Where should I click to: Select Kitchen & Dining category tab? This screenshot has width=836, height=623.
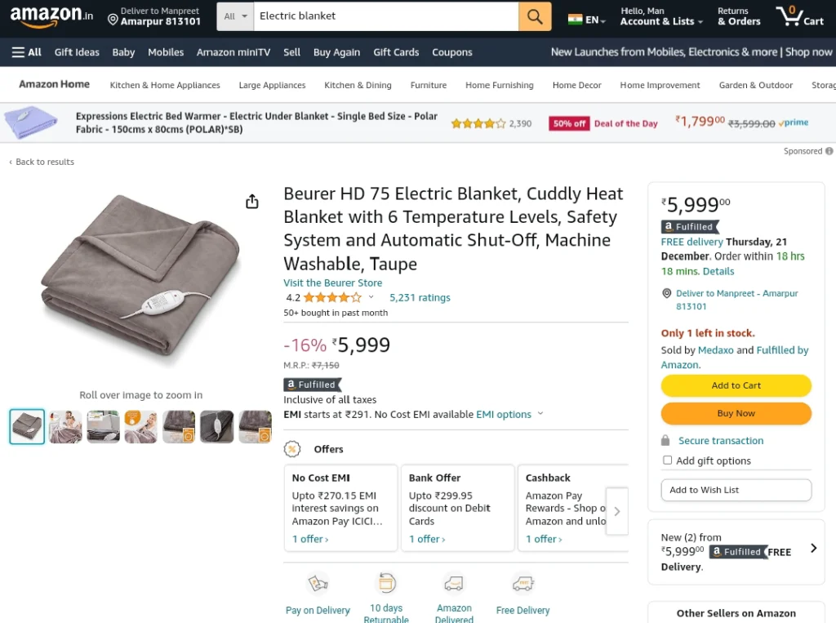point(358,85)
